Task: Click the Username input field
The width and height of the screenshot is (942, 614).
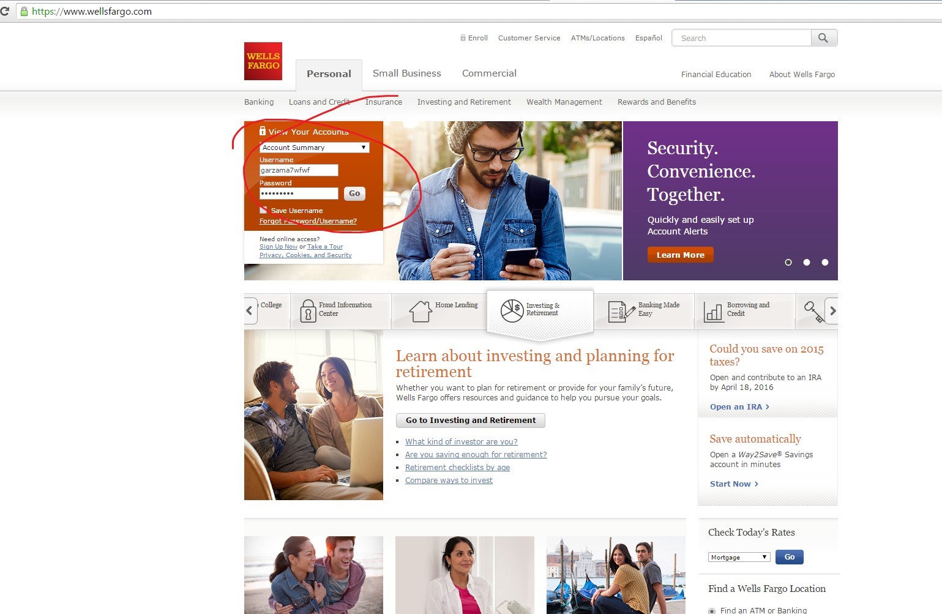Action: [299, 170]
